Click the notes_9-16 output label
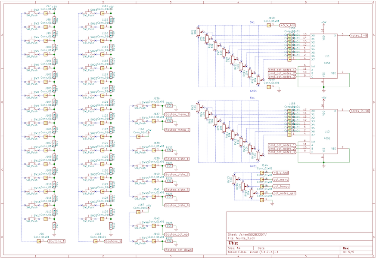This screenshot has width=376, height=258. coord(360,111)
